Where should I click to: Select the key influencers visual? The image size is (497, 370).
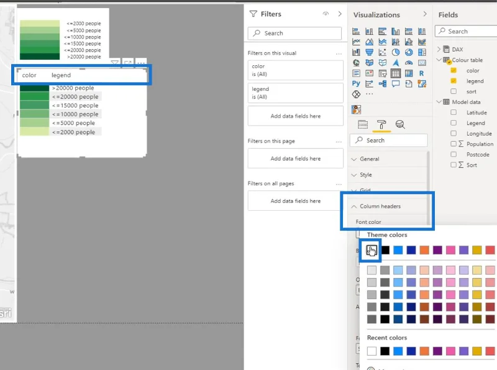(x=369, y=84)
